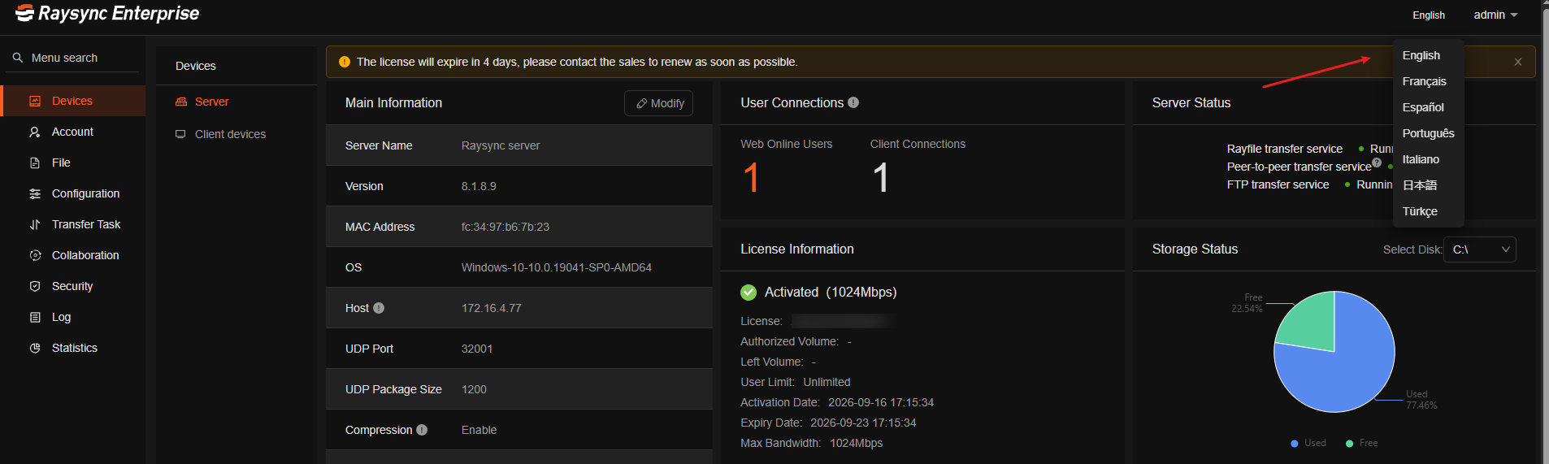Click the Raysync Enterprise logo icon

pyautogui.click(x=24, y=13)
